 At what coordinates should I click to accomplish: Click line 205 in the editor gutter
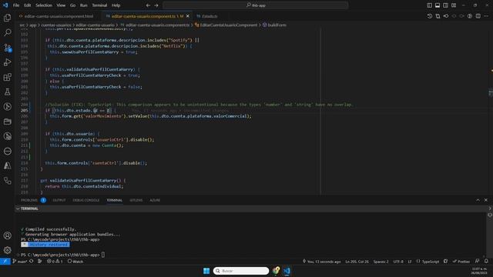[24, 110]
